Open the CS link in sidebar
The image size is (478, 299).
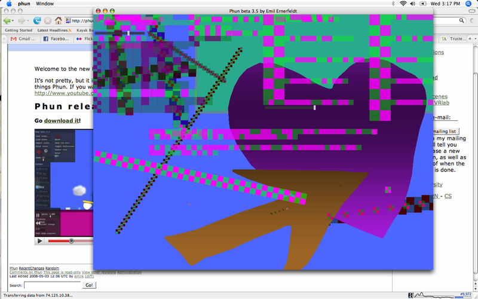(448, 196)
